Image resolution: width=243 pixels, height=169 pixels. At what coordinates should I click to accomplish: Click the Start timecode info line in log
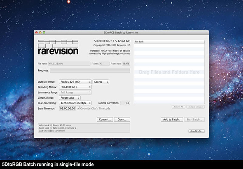coord(51,131)
